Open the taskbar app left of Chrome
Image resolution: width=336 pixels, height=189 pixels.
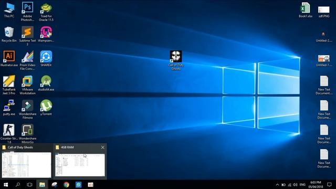(x=54, y=184)
